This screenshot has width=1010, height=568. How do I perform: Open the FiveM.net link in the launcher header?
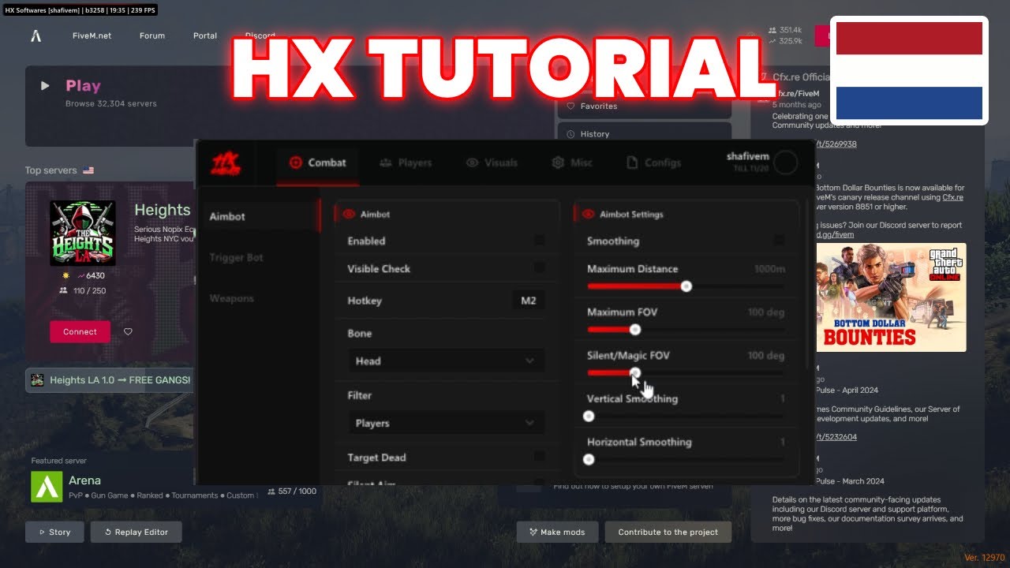[x=92, y=35]
